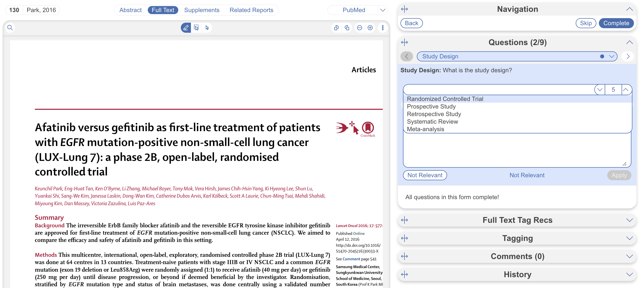Click the search magnifier icon in PDF toolbar
642x288 pixels.
pyautogui.click(x=10, y=28)
